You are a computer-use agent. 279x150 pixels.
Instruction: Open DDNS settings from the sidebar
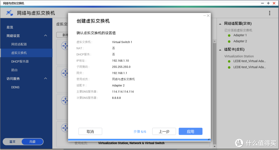(15, 87)
